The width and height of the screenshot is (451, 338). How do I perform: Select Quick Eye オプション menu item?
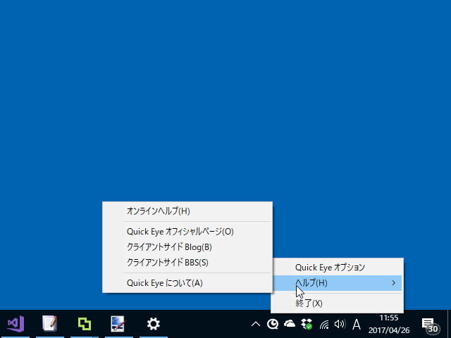[x=337, y=268]
